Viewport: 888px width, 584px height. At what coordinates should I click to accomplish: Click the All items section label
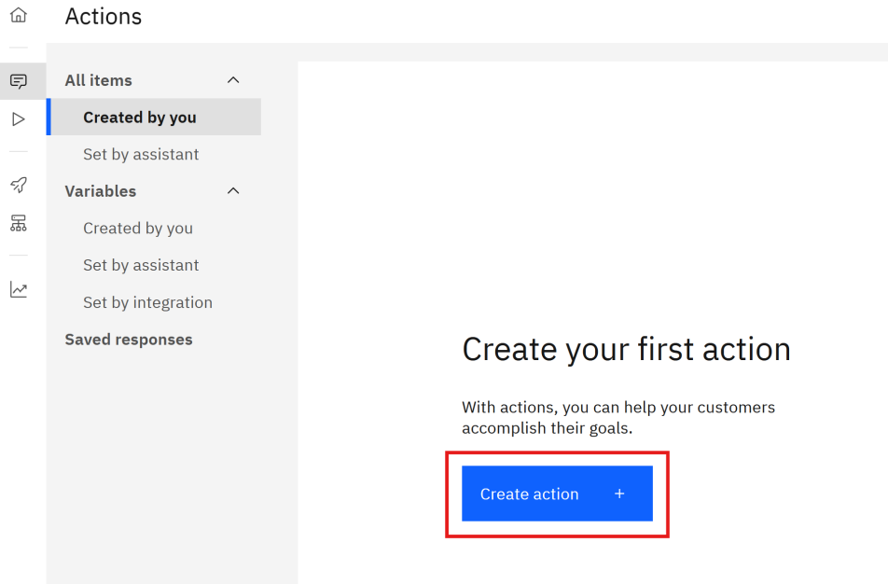(x=99, y=80)
